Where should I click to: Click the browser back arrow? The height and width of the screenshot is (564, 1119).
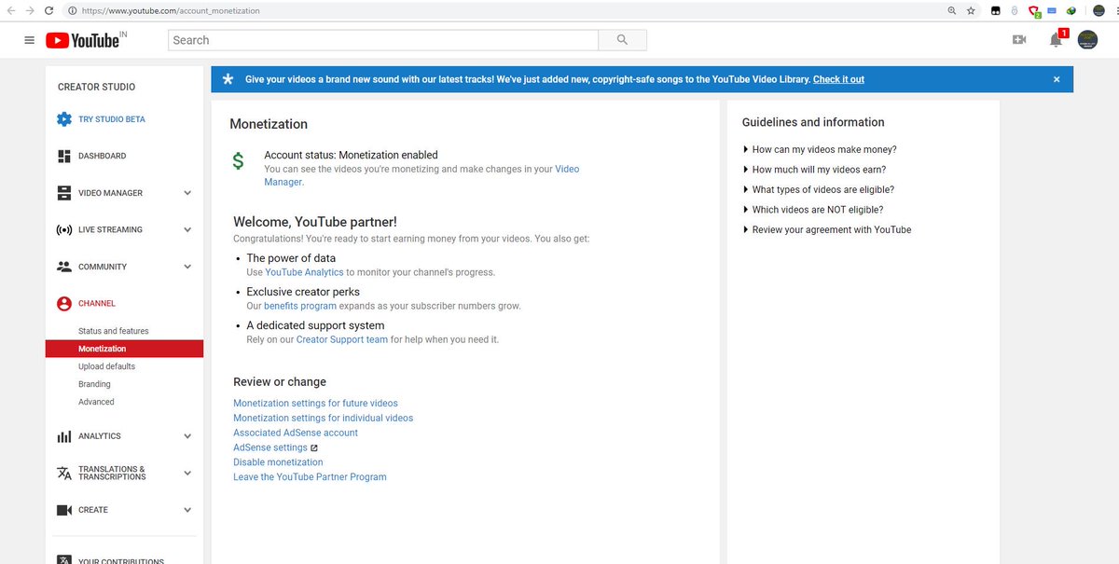pyautogui.click(x=10, y=11)
